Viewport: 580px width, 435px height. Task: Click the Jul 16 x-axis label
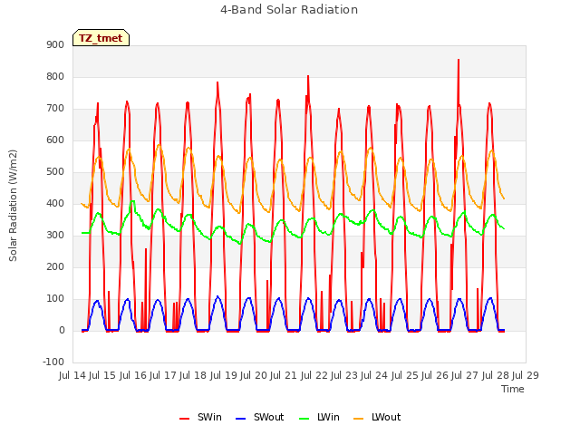click(x=133, y=375)
